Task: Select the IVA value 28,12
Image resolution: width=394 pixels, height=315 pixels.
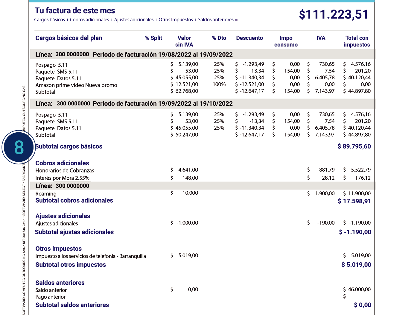Action: [328, 178]
